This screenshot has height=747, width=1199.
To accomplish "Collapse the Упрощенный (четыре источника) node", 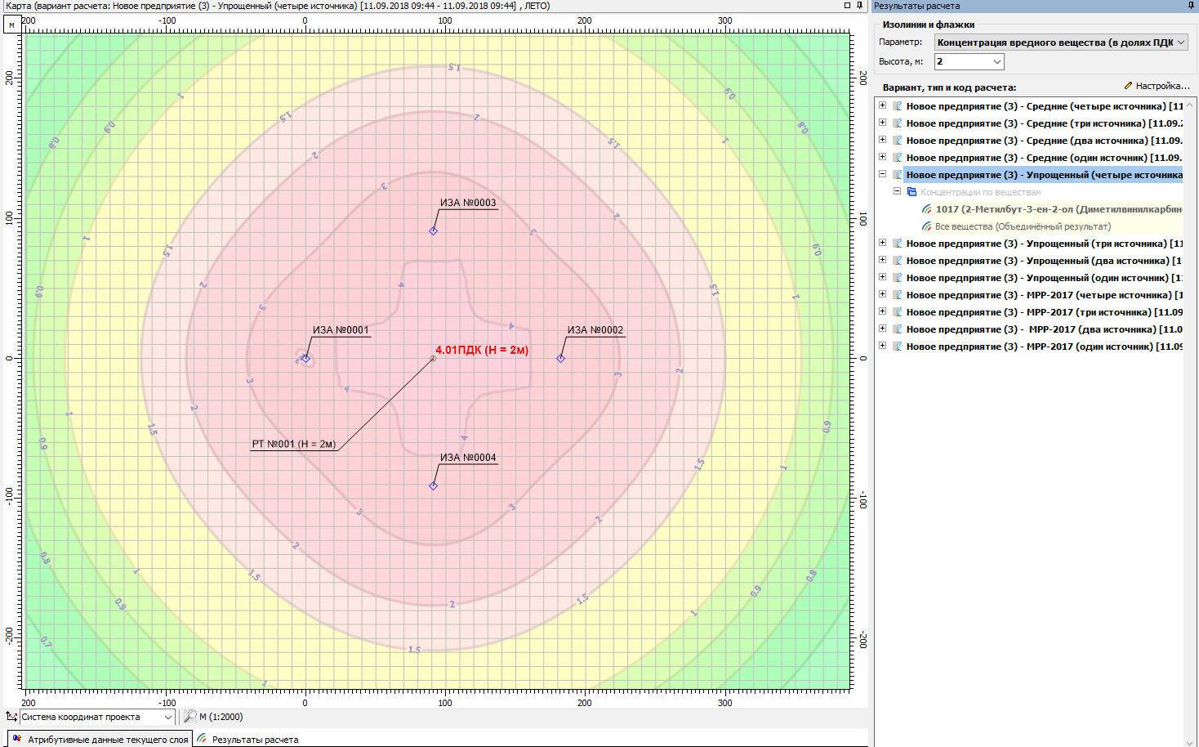I will coord(882,174).
